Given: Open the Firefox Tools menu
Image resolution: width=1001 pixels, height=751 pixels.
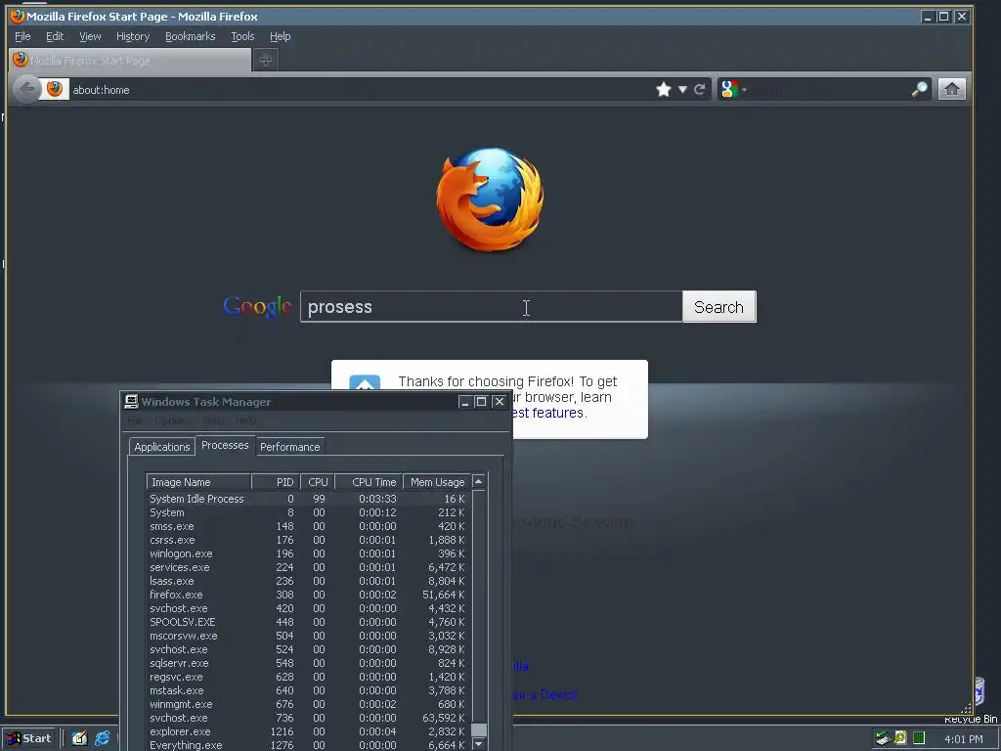Looking at the screenshot, I should tap(242, 36).
